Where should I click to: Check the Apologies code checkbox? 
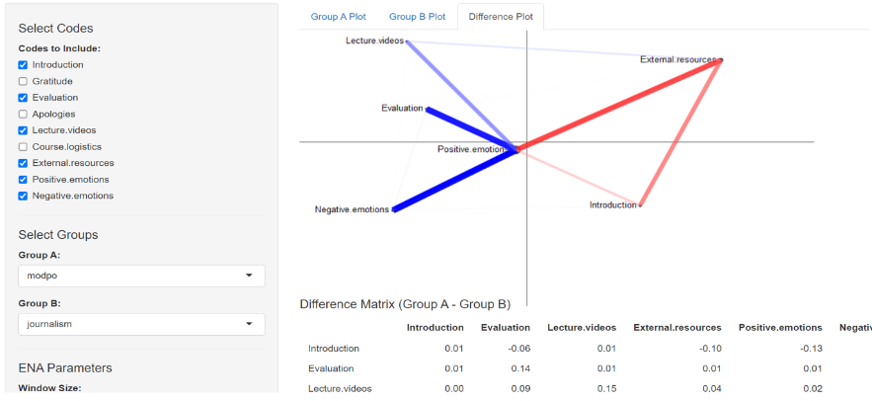(23, 114)
